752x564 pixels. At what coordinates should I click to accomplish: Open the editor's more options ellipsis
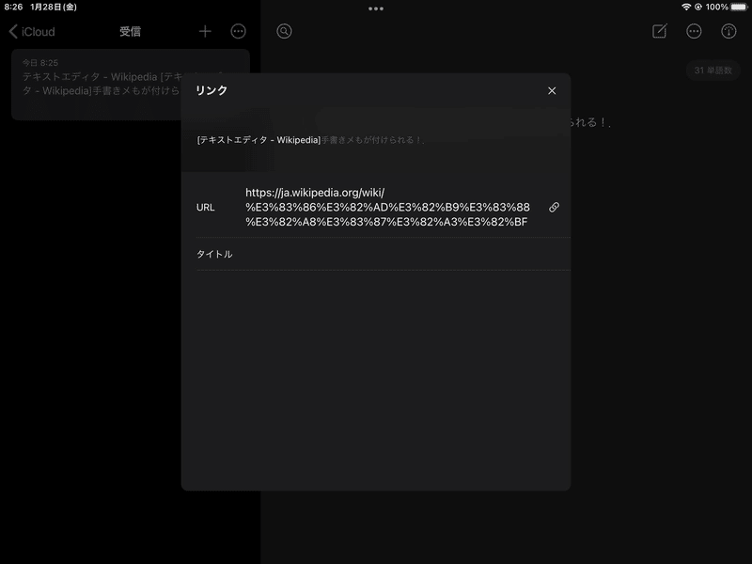(x=694, y=31)
